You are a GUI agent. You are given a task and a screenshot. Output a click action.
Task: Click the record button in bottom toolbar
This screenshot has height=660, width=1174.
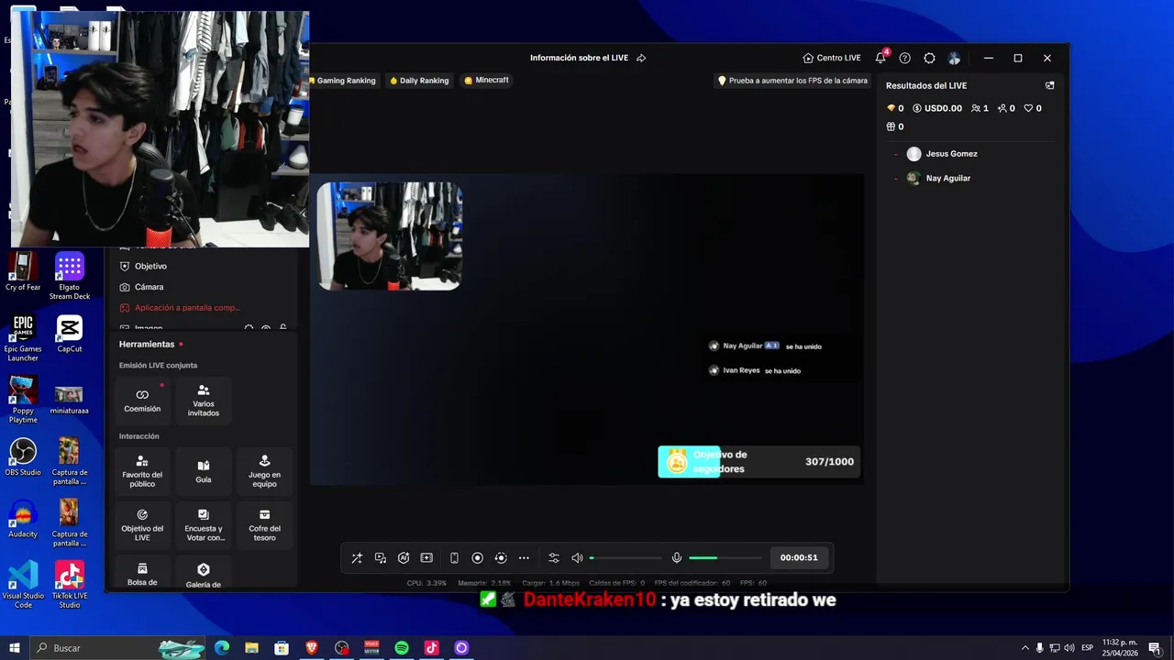(x=477, y=557)
